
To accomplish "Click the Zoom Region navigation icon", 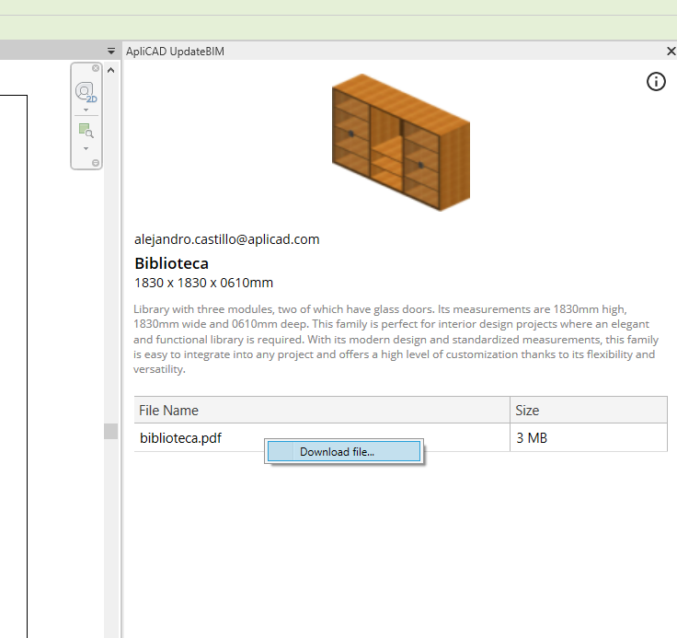I will coord(86,130).
